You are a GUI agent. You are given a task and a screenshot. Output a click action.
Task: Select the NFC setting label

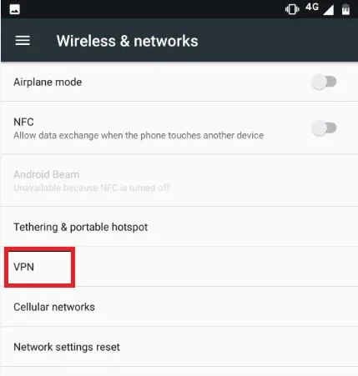pyautogui.click(x=23, y=122)
